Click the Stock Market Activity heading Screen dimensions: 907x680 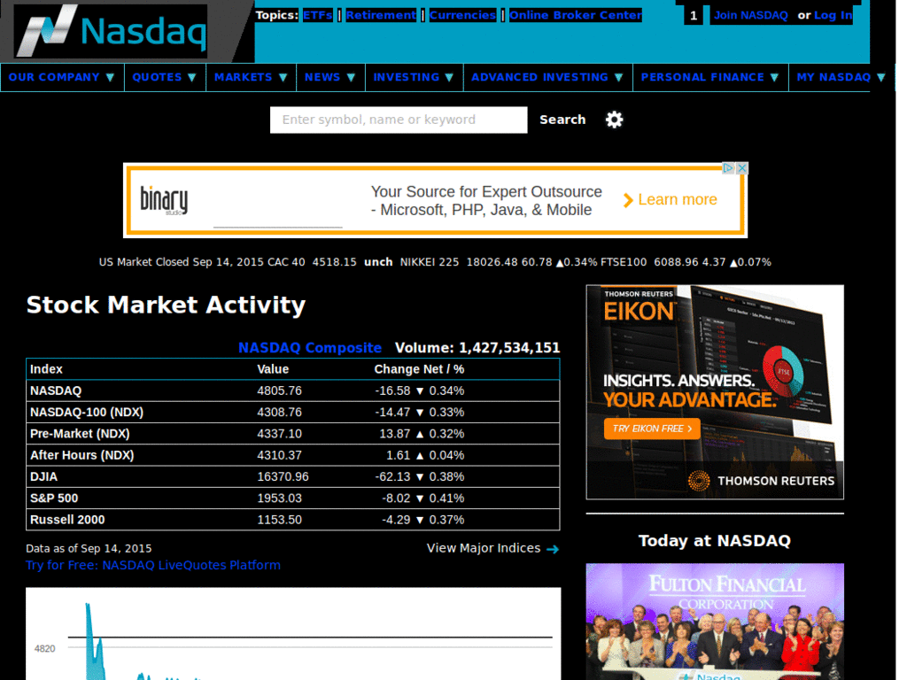coord(166,305)
